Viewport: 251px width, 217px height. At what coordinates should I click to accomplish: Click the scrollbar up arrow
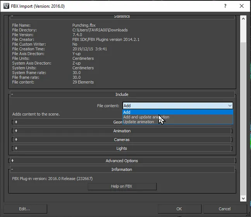coord(243,18)
